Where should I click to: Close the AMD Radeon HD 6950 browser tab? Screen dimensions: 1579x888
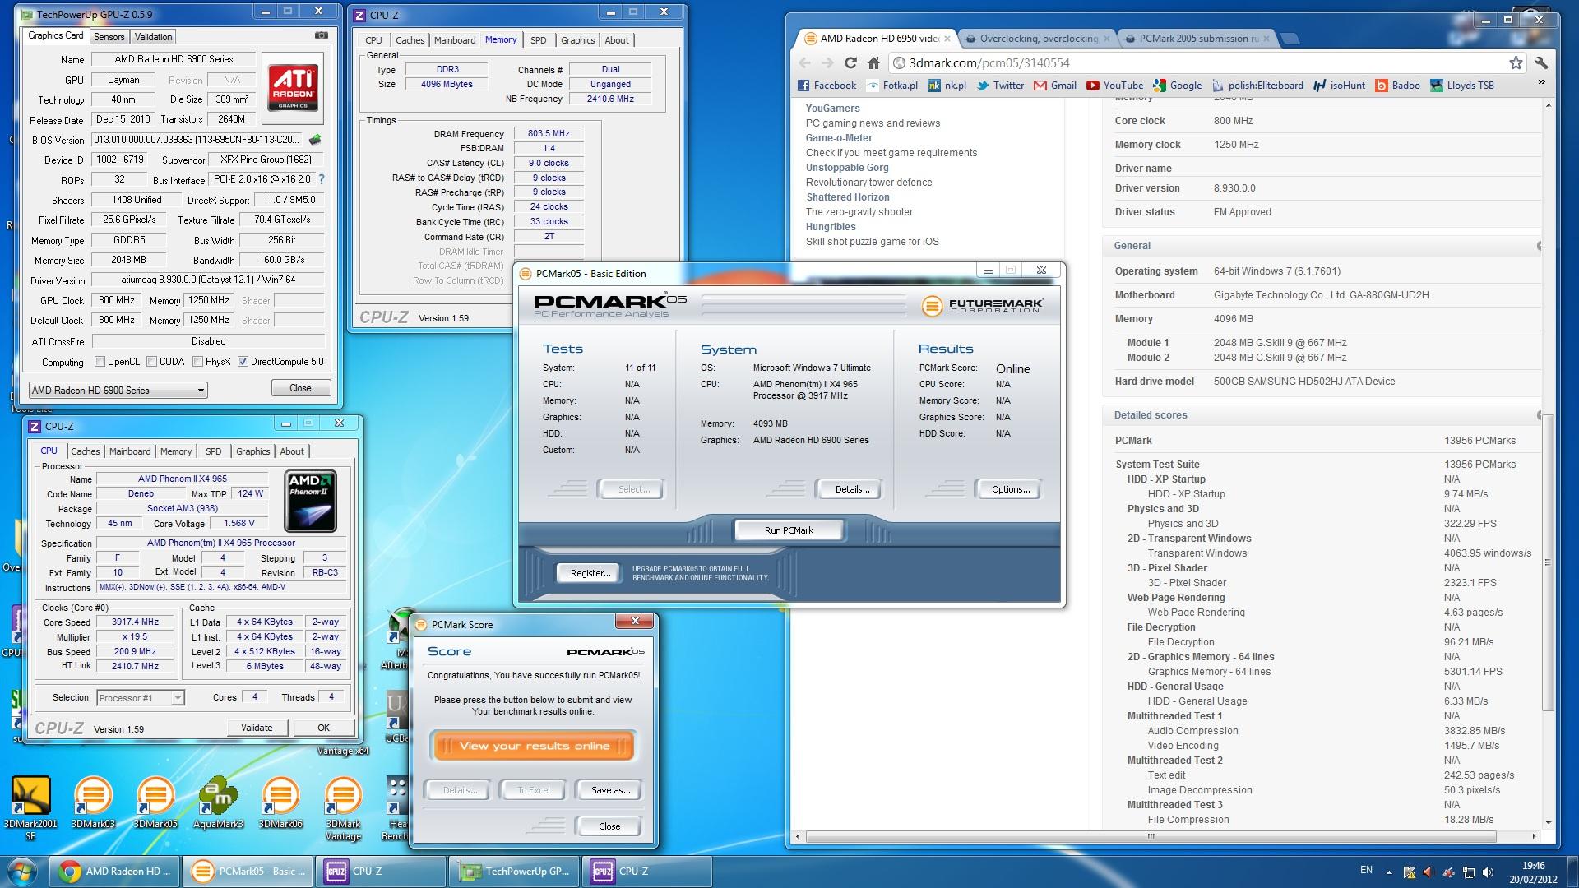(947, 38)
